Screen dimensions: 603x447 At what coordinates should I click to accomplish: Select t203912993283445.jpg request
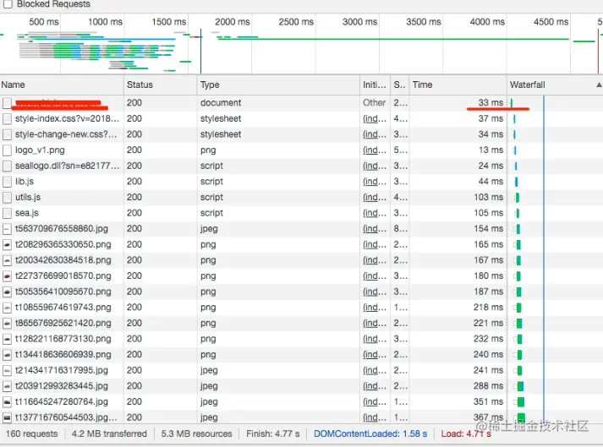click(x=301, y=387)
